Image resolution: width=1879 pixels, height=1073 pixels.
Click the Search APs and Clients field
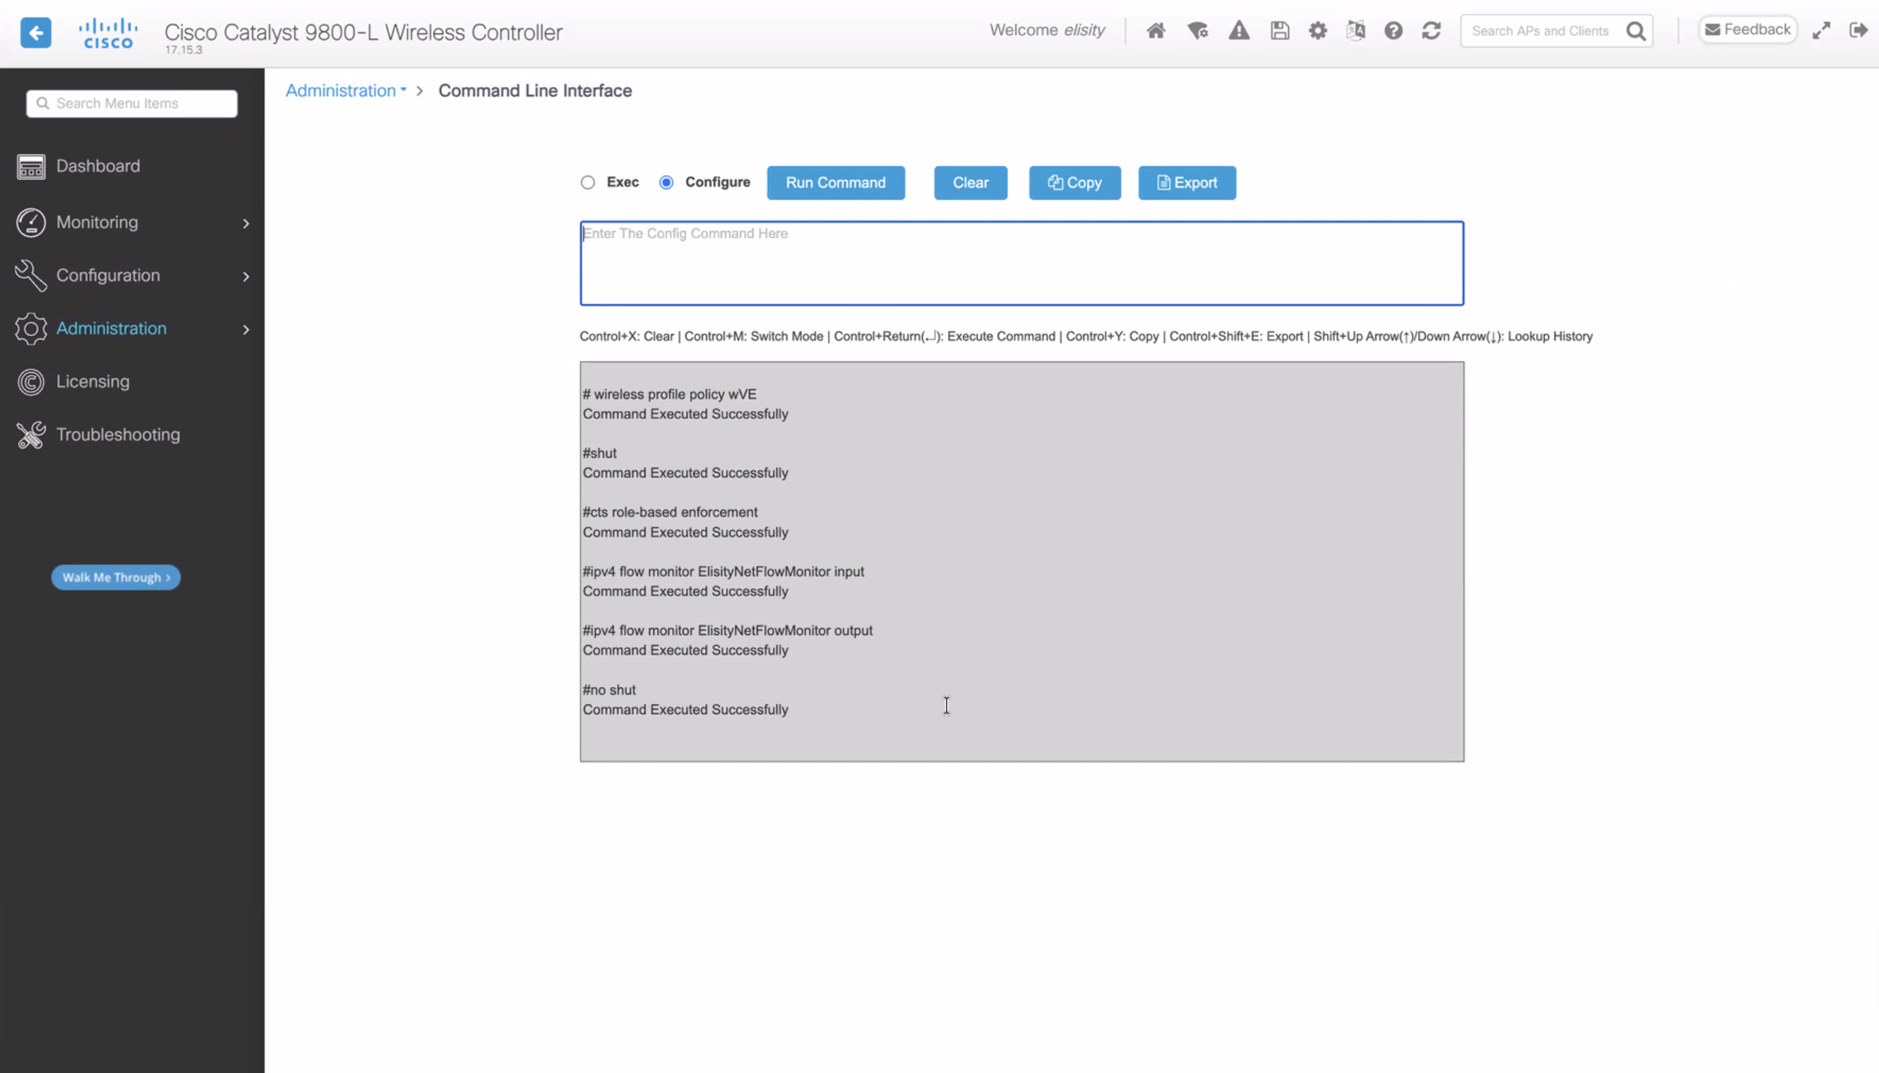1557,31
